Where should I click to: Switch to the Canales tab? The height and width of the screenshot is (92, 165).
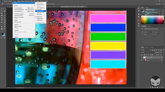pyautogui.click(x=147, y=47)
